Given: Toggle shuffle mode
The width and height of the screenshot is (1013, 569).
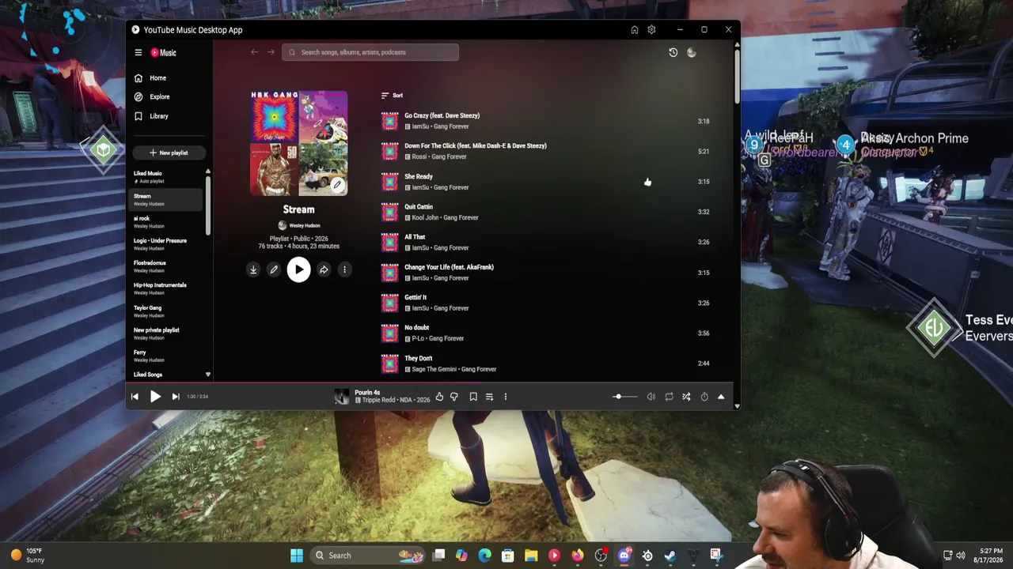Looking at the screenshot, I should (686, 397).
